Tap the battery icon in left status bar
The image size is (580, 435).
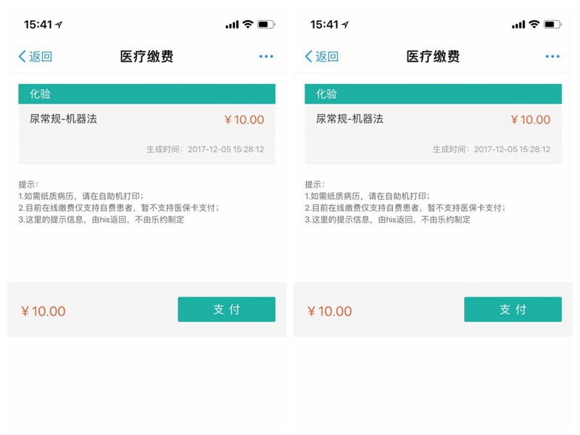266,25
